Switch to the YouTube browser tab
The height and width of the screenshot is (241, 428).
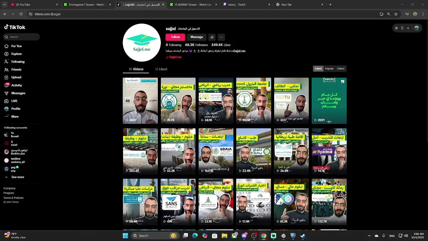(33, 5)
